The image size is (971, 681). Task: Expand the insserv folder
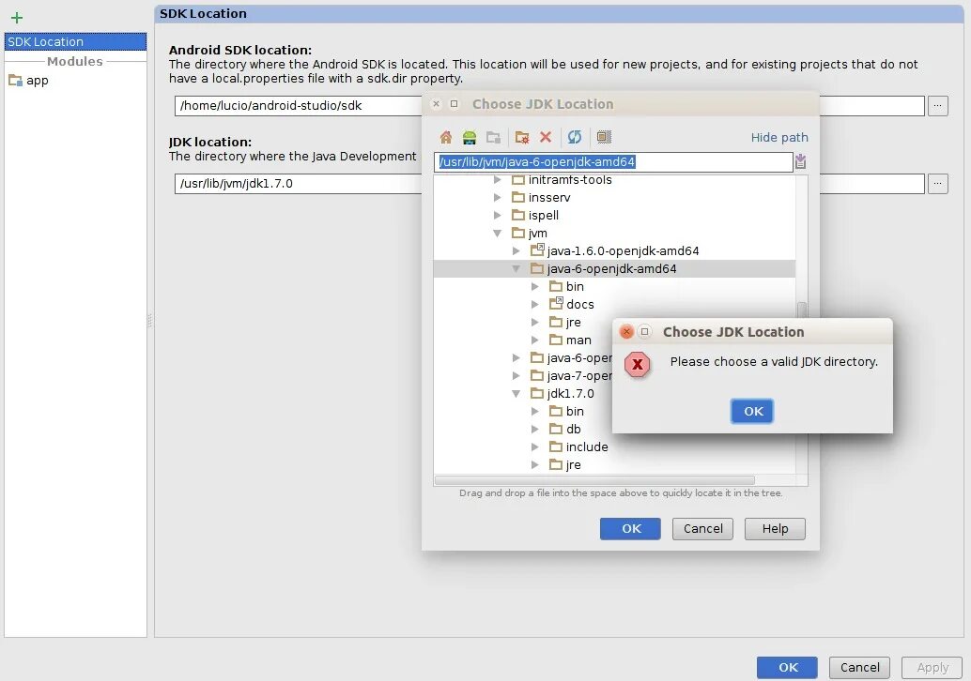point(498,197)
